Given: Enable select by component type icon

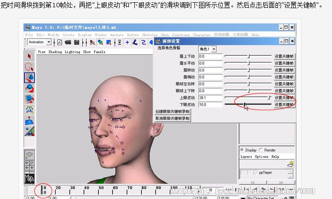Looking at the screenshot, I should [x=109, y=42].
